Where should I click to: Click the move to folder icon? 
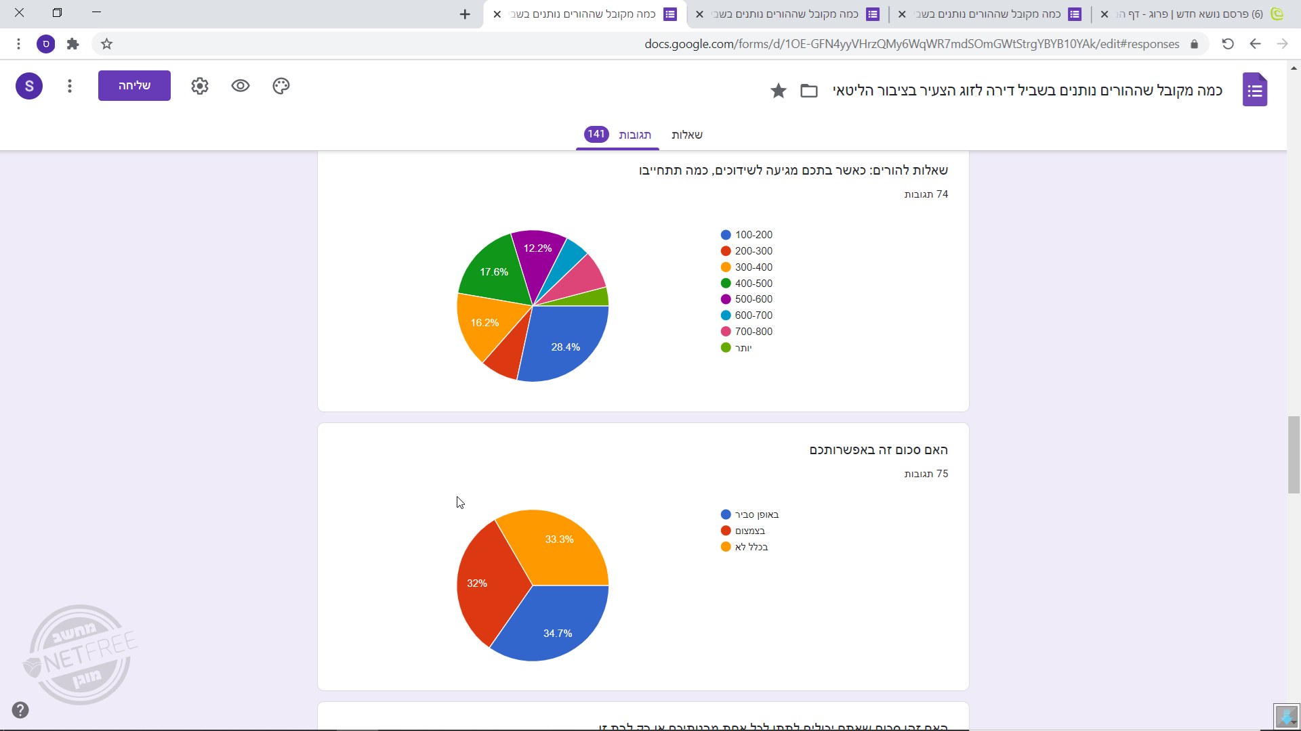[x=809, y=91]
